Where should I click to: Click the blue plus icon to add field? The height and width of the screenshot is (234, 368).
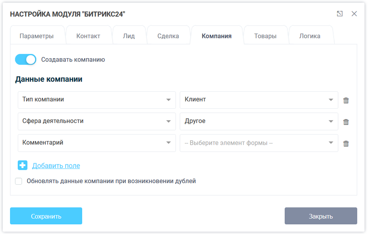(x=23, y=165)
